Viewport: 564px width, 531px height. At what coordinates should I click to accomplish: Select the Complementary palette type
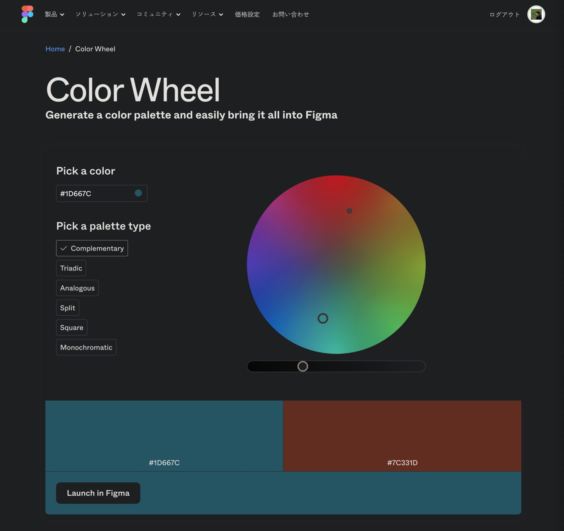pyautogui.click(x=92, y=248)
